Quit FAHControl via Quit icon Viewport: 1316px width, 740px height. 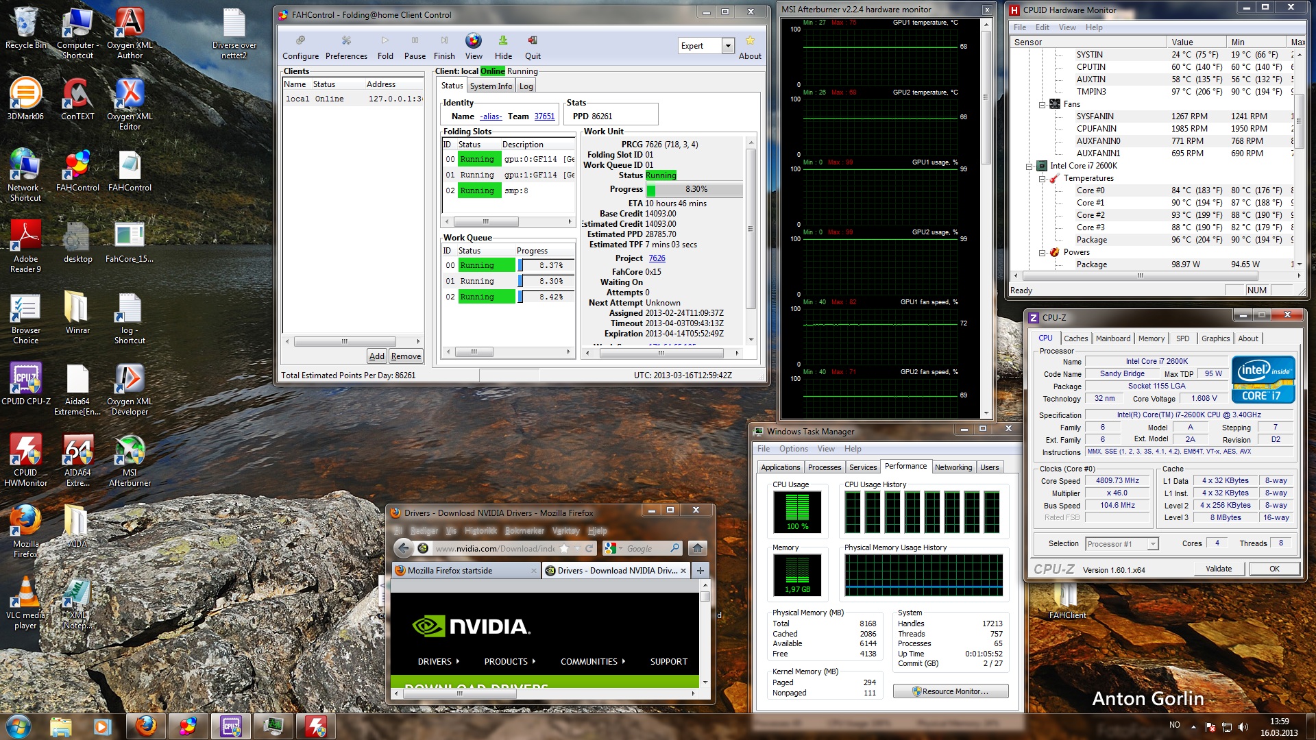coord(533,47)
